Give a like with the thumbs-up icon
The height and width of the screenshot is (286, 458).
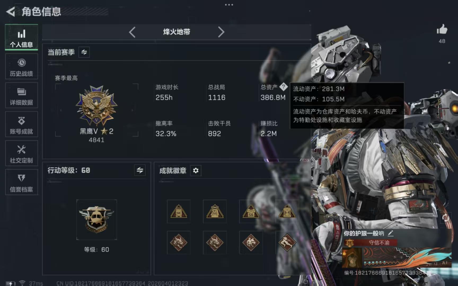pyautogui.click(x=442, y=29)
